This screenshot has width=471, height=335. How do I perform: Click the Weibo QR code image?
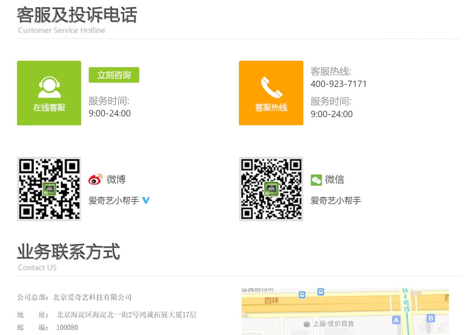49,189
